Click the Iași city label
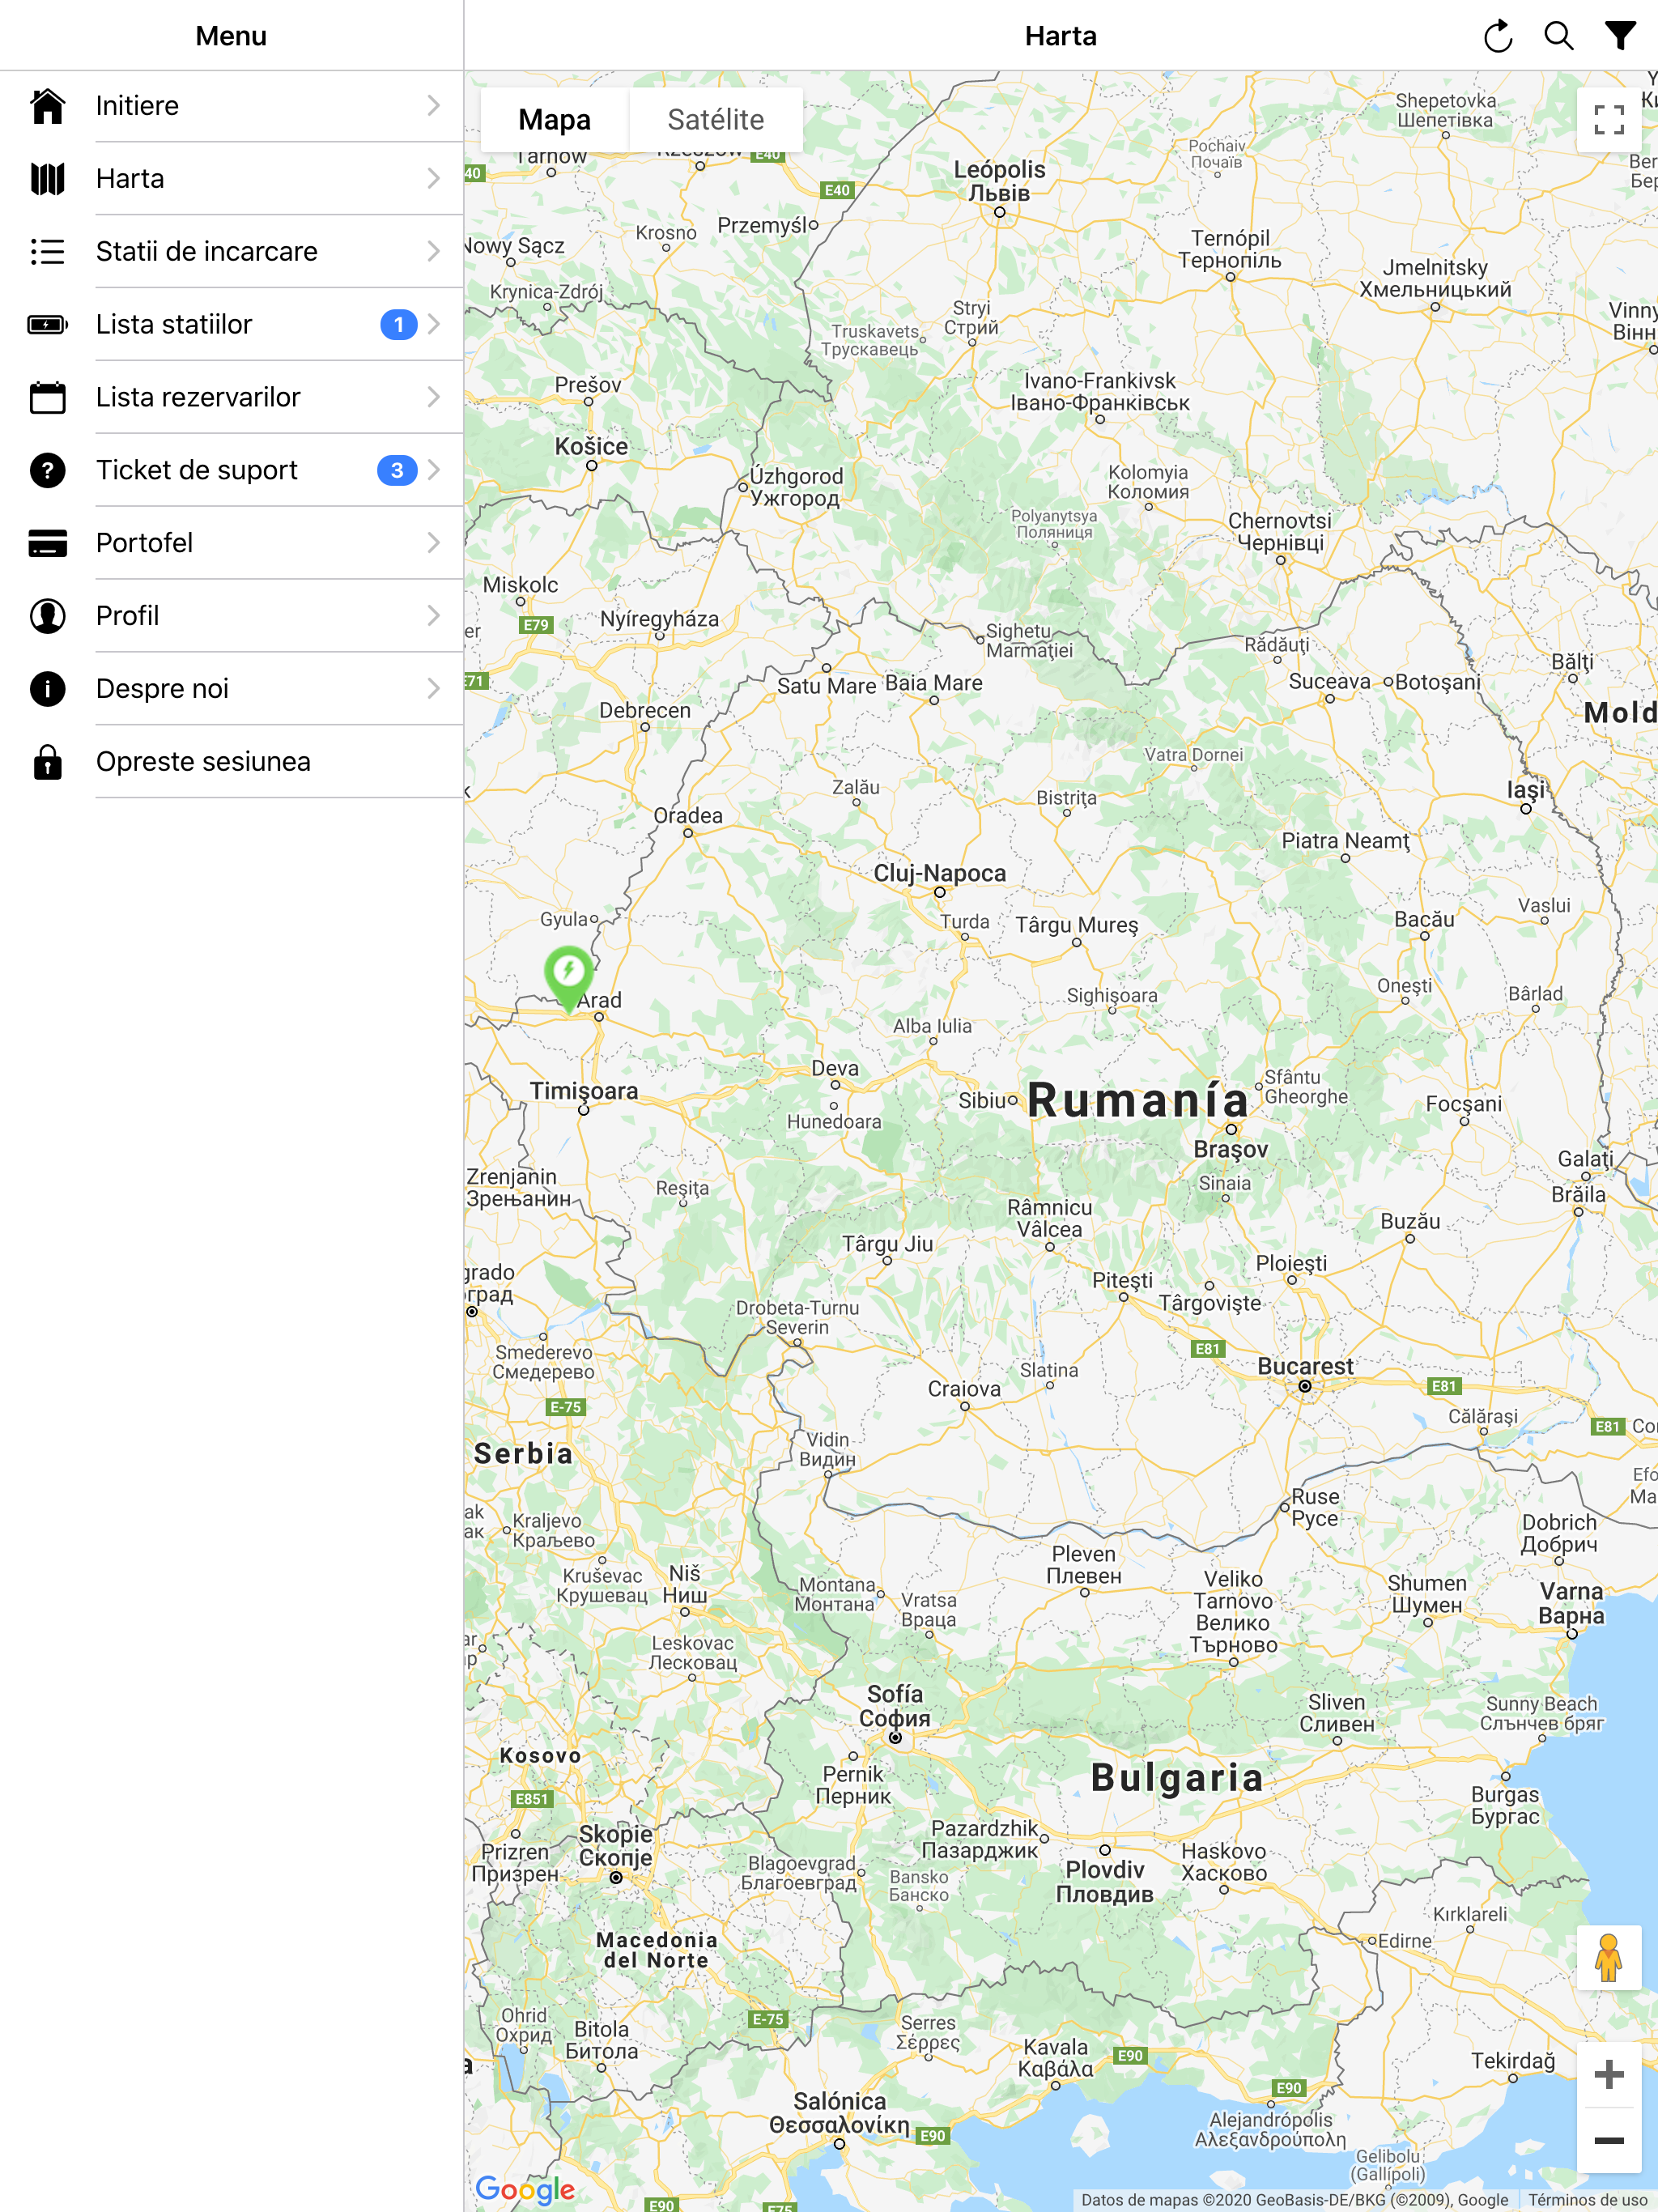 click(x=1526, y=790)
